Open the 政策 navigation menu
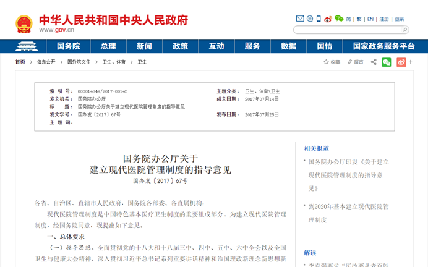This screenshot has width=428, height=267. tap(180, 46)
